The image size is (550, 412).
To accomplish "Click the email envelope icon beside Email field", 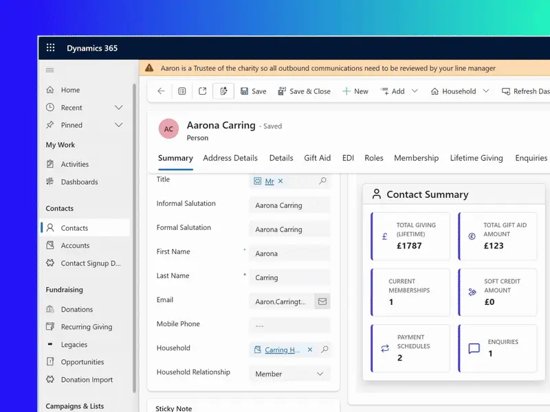I will tap(322, 301).
